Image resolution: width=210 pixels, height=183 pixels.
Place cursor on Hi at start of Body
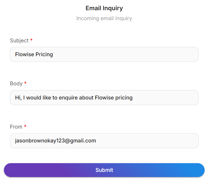17,98
